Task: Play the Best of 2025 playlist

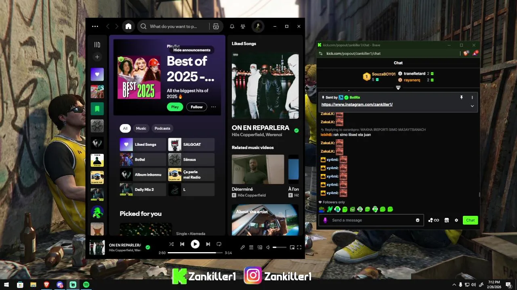Action: tap(175, 107)
